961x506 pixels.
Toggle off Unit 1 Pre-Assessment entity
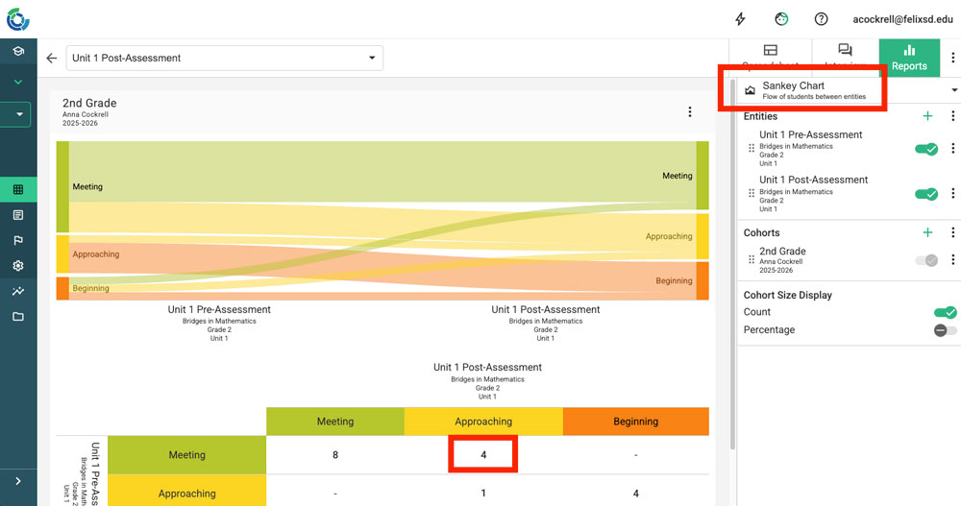point(926,149)
